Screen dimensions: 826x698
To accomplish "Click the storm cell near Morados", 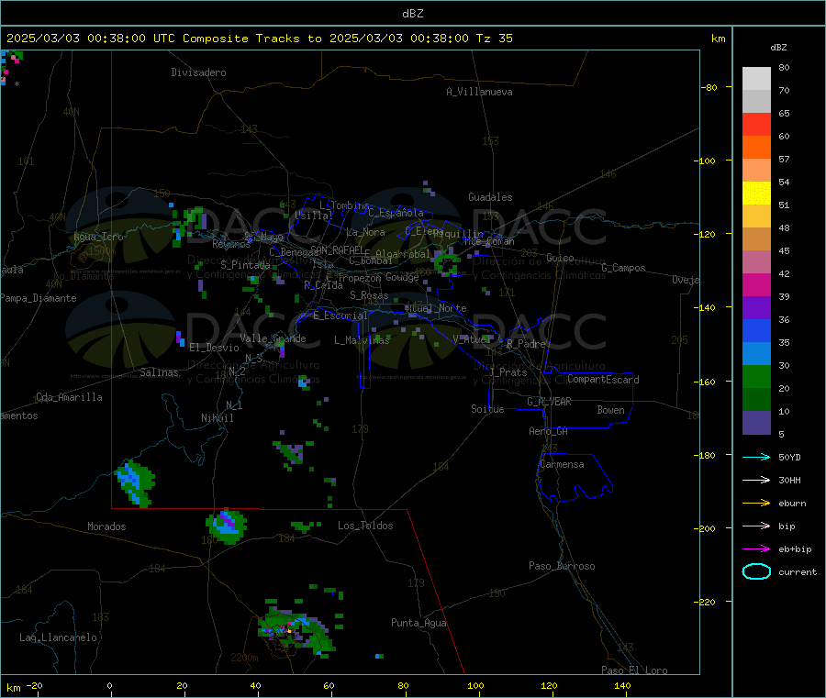I will coord(135,483).
